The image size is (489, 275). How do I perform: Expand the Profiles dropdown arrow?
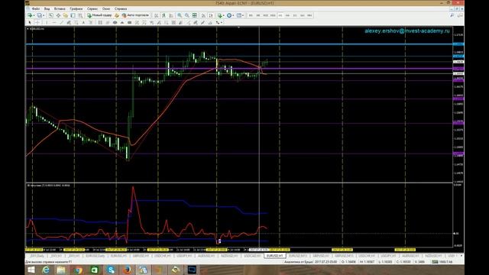pos(44,15)
